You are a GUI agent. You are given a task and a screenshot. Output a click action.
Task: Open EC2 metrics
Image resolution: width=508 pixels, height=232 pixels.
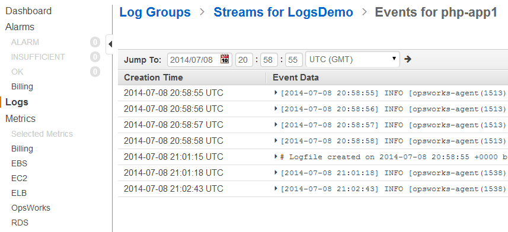click(x=19, y=178)
